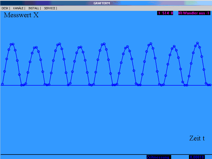This screenshot has width=212, height=159.
Task: Click the 'Zeit t' axis label
Action: pos(197,138)
